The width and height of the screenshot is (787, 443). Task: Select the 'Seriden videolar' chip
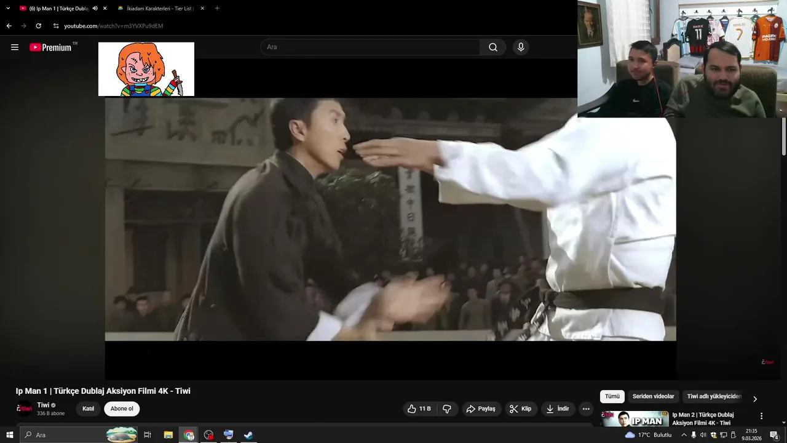coord(654,397)
